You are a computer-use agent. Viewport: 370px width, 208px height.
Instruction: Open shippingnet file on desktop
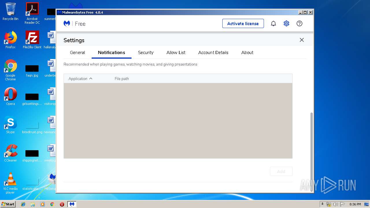[x=32, y=156]
